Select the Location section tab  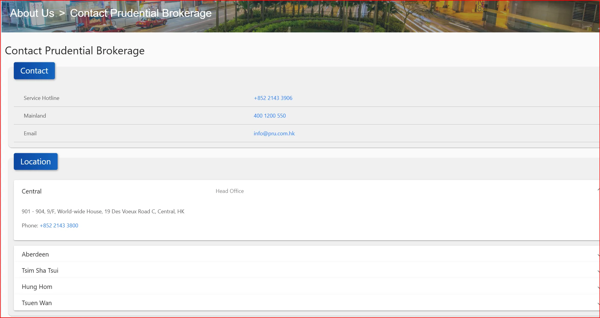pos(35,162)
